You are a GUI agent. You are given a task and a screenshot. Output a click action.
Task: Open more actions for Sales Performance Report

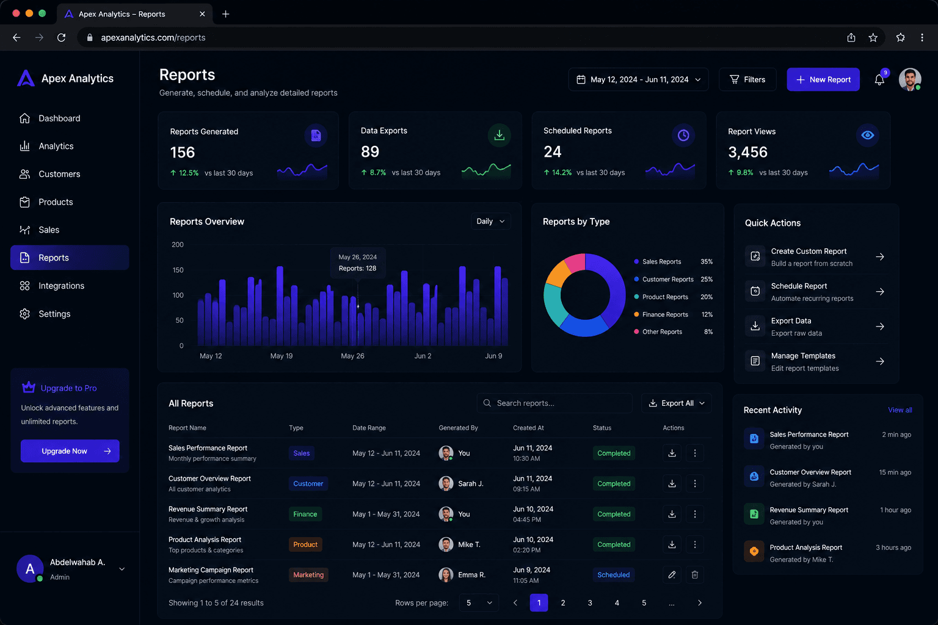695,453
